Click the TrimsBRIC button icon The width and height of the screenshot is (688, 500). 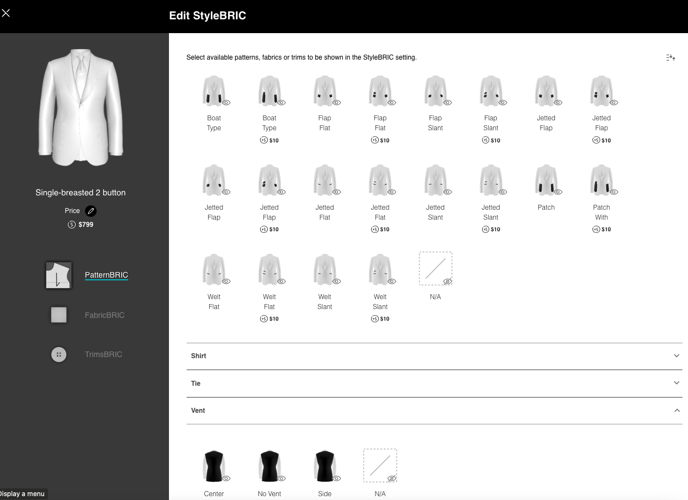pos(59,354)
